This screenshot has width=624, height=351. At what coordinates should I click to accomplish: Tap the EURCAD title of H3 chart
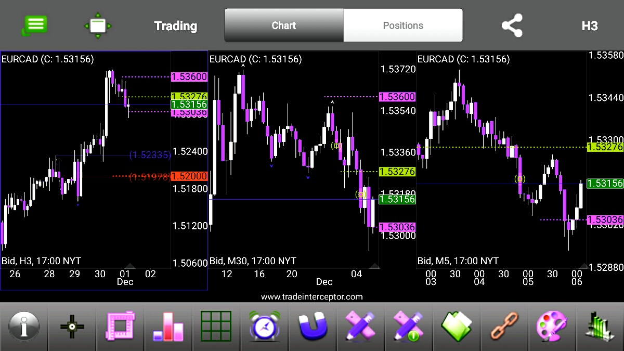[x=48, y=59]
